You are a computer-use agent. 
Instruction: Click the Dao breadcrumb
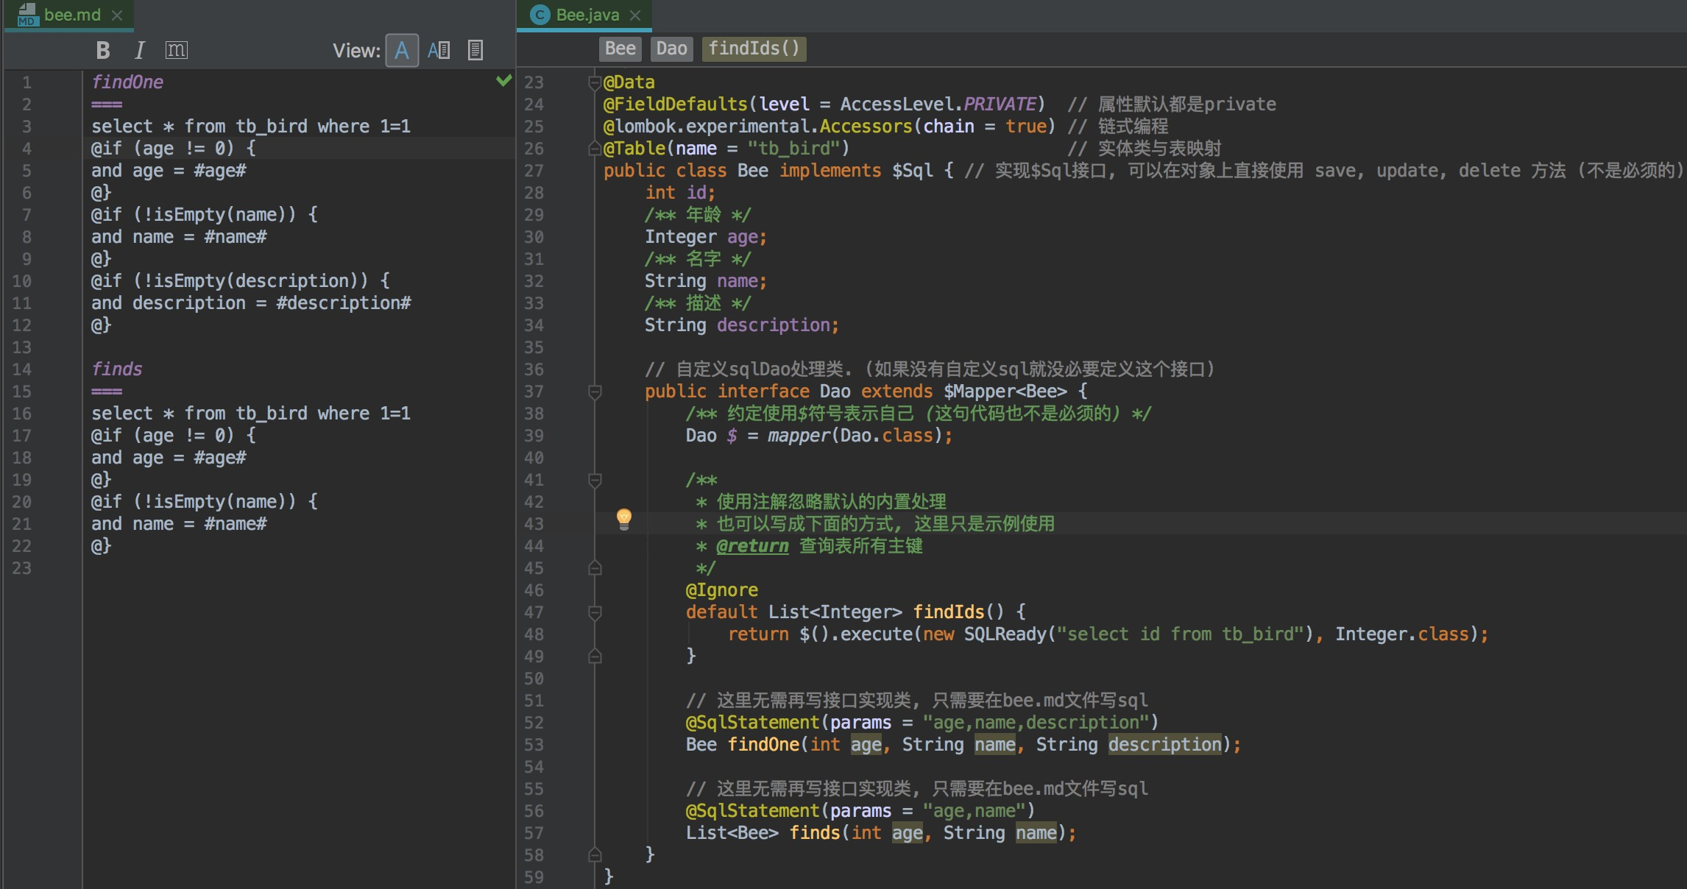(x=671, y=49)
